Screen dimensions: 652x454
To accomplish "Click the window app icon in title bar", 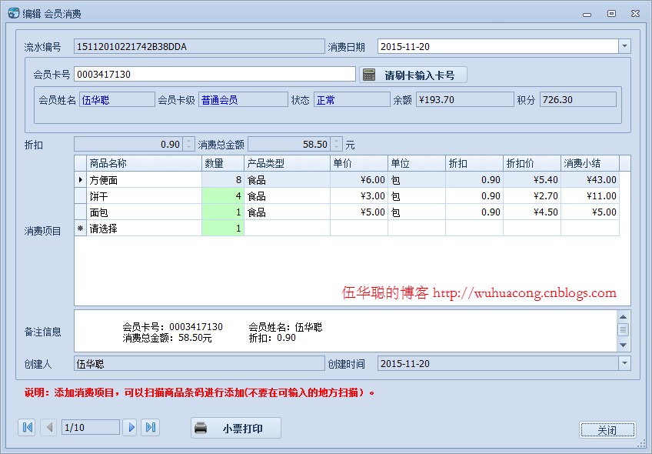I will pyautogui.click(x=13, y=13).
